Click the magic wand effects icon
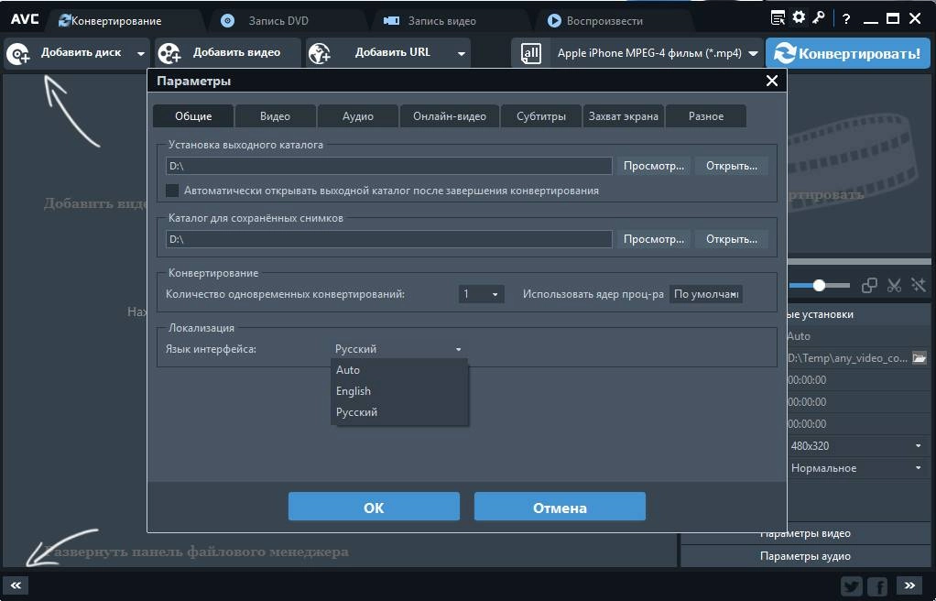 pyautogui.click(x=918, y=286)
